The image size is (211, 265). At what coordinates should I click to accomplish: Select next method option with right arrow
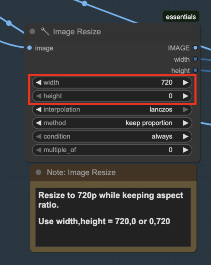pyautogui.click(x=185, y=123)
